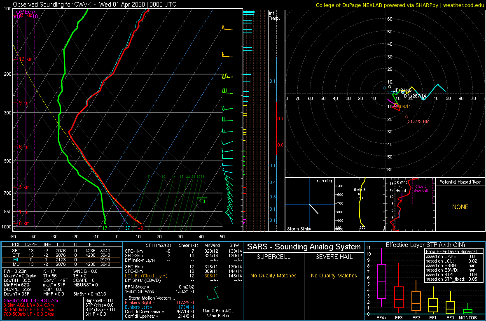Click 'Supercell = 0.0' index
The width and height of the screenshot is (486, 321).
pos(98,300)
